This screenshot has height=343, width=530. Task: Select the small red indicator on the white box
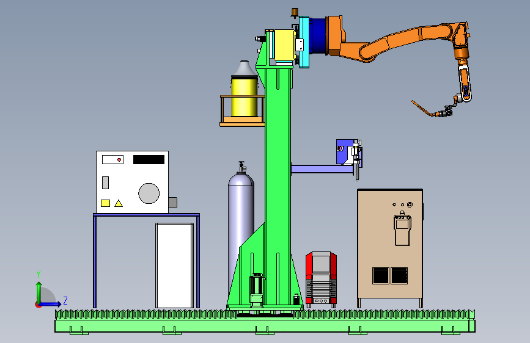[x=119, y=160]
